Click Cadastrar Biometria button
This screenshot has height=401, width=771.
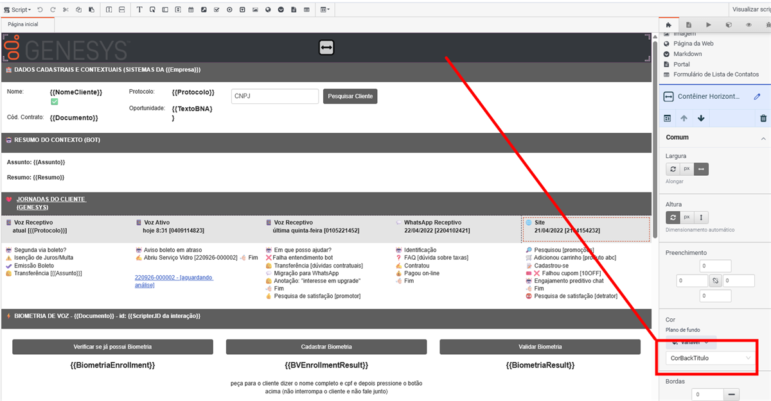(326, 346)
